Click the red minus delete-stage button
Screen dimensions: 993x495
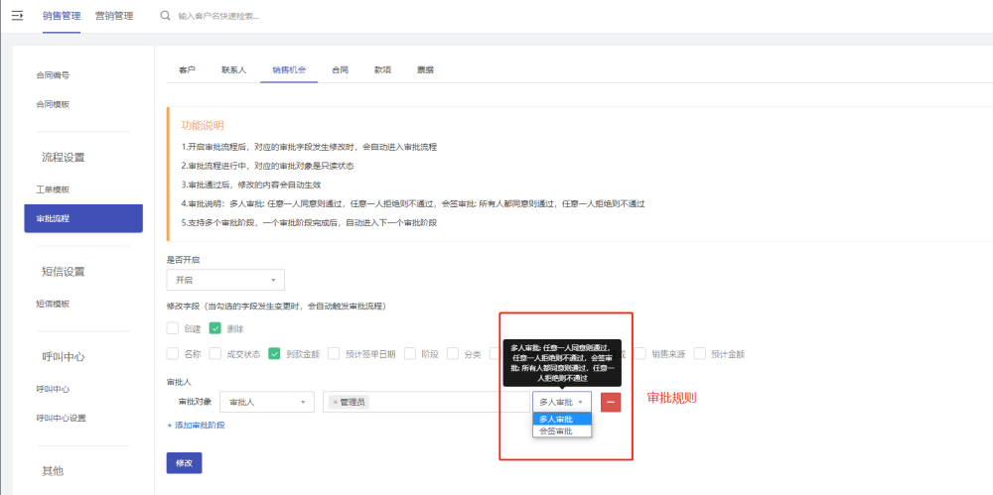pos(611,402)
